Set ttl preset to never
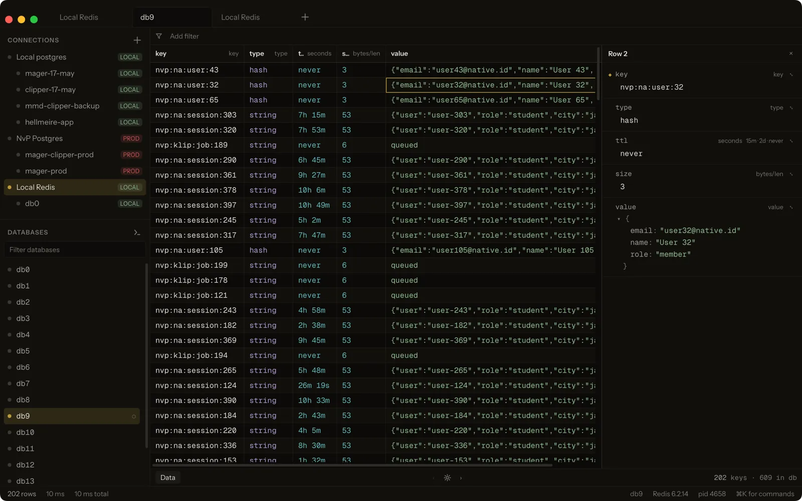The width and height of the screenshot is (802, 501). pos(775,141)
